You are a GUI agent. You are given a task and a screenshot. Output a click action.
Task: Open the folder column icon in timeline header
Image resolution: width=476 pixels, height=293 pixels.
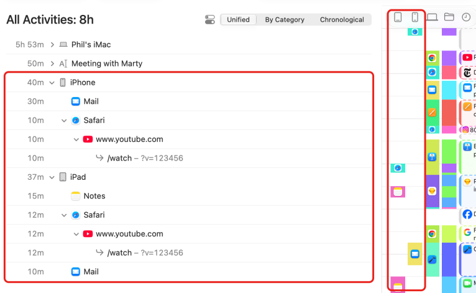[x=449, y=17]
